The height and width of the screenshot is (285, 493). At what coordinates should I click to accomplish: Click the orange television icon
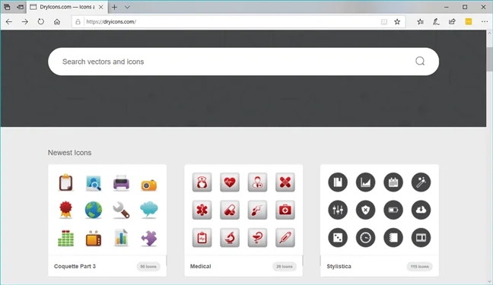point(94,238)
